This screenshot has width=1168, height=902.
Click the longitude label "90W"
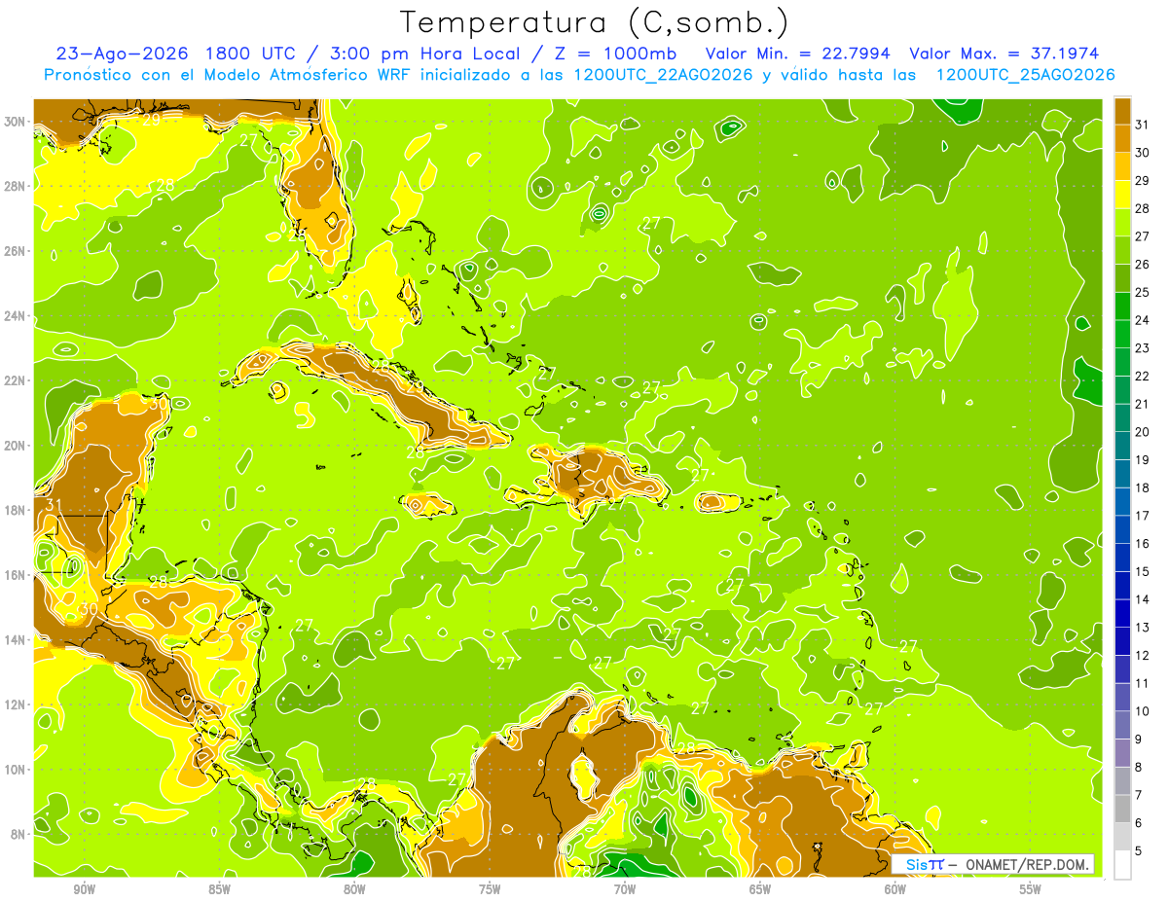[84, 889]
